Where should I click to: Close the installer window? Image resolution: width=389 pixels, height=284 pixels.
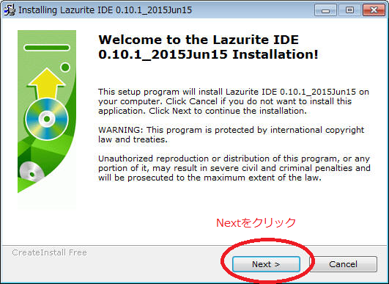click(374, 10)
